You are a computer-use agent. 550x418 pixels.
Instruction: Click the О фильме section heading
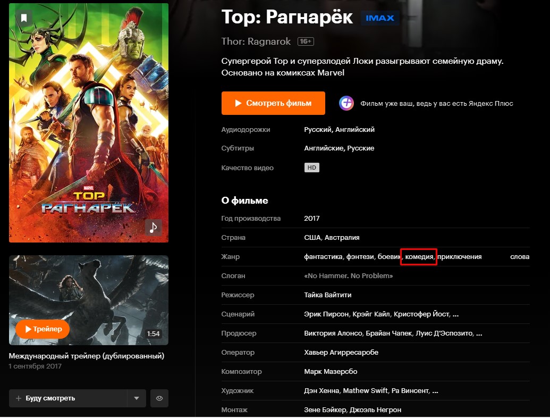[x=244, y=200]
